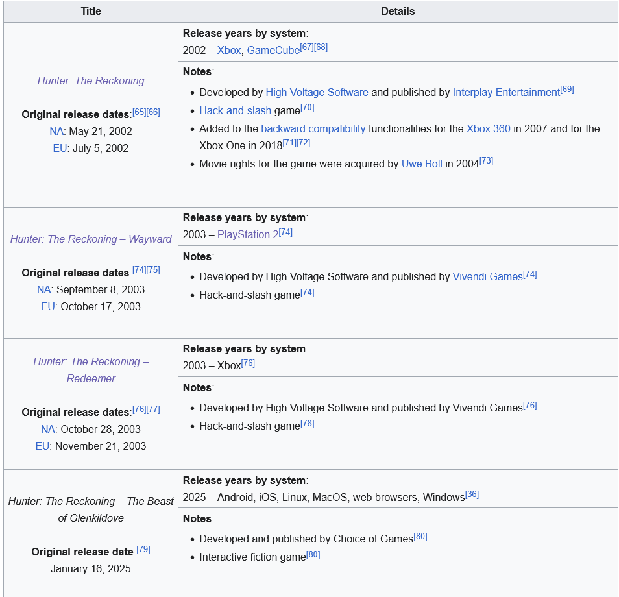
Task: Open citation [70] after Hack-and-slash game
Action: tap(307, 108)
